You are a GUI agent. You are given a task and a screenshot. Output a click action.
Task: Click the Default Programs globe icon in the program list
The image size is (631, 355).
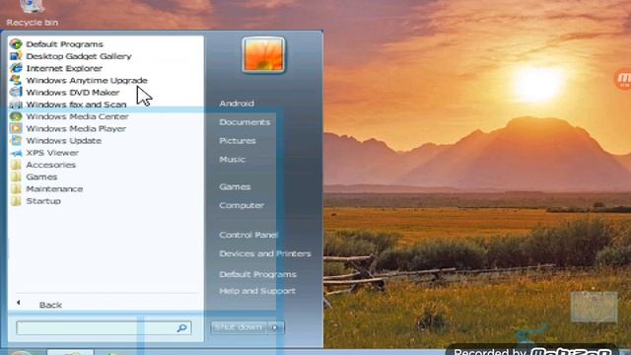(16, 43)
